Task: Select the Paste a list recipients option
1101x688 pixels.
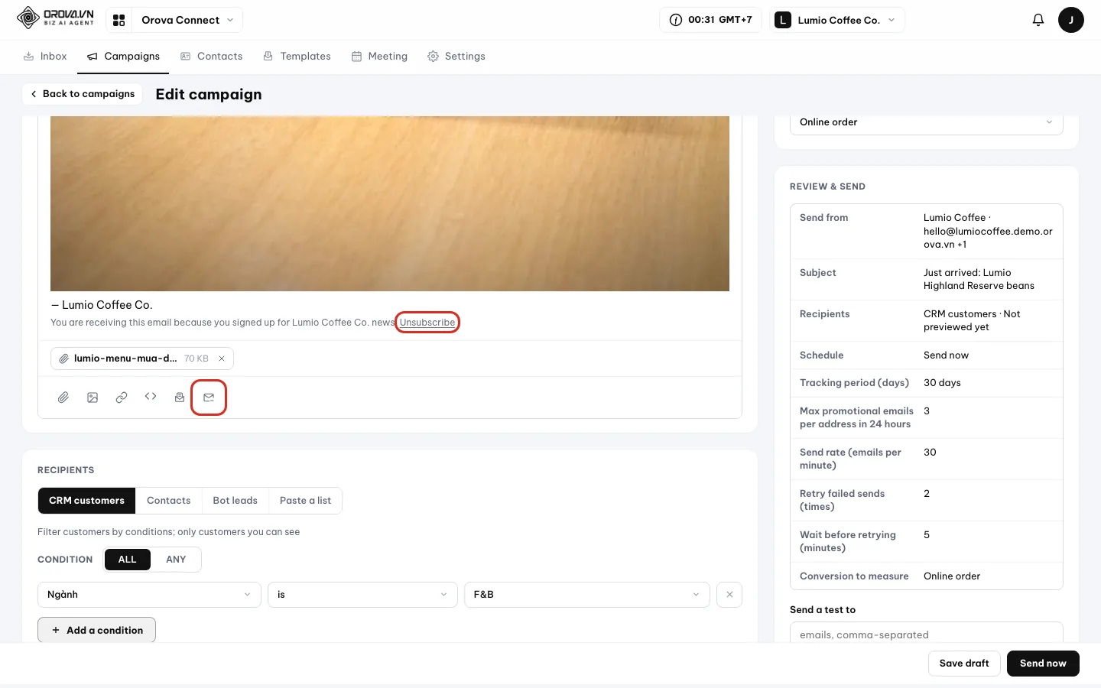Action: click(x=305, y=501)
